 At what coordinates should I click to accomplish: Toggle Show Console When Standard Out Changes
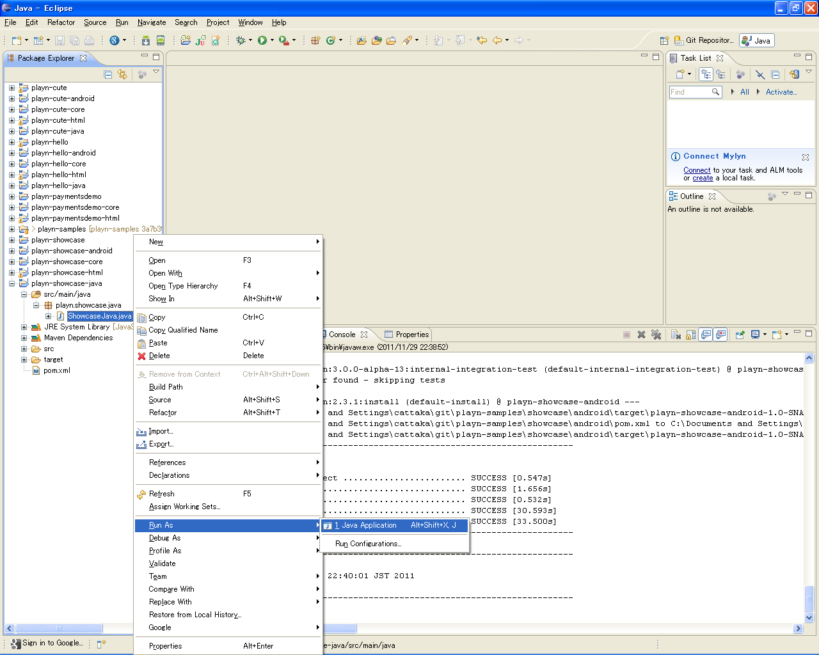coord(706,335)
